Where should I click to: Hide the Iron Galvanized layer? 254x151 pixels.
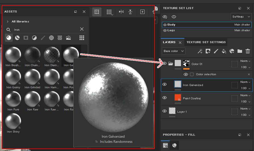pos(165,85)
